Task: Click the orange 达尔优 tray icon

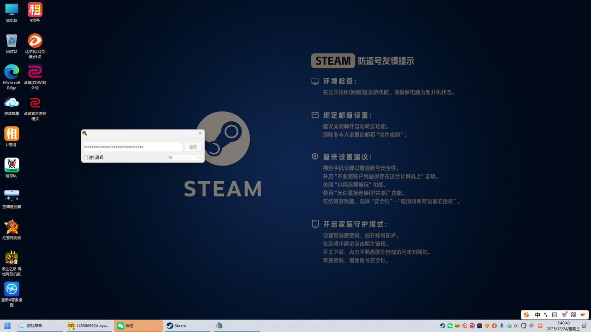Action: 464,326
